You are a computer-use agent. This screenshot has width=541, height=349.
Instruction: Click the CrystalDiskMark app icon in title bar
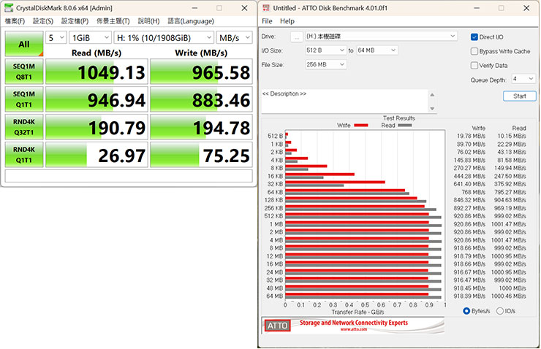coord(9,7)
